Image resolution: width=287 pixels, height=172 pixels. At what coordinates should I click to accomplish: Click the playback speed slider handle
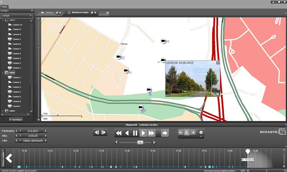(x=140, y=142)
